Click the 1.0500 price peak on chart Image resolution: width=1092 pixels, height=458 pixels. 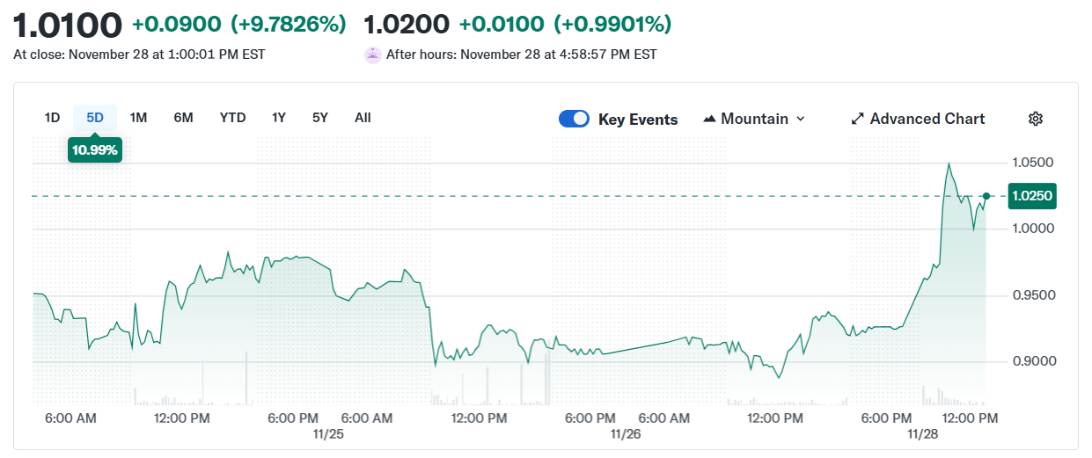(949, 164)
